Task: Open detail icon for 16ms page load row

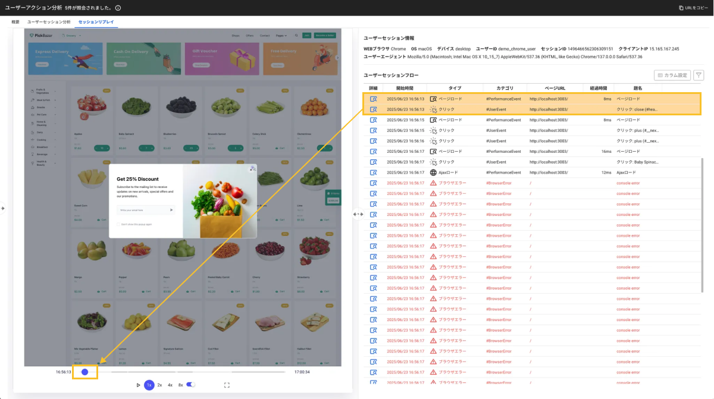Action: tap(374, 152)
